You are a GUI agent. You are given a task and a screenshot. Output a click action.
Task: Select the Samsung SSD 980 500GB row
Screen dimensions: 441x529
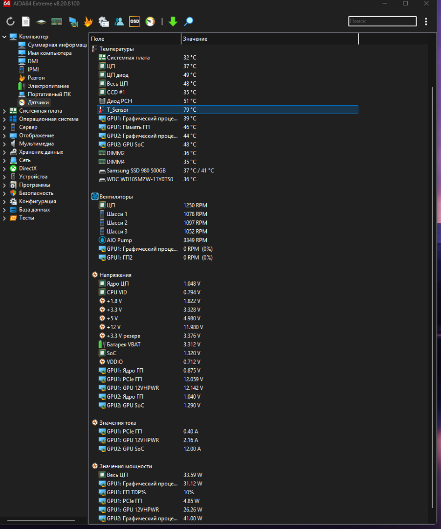(136, 170)
